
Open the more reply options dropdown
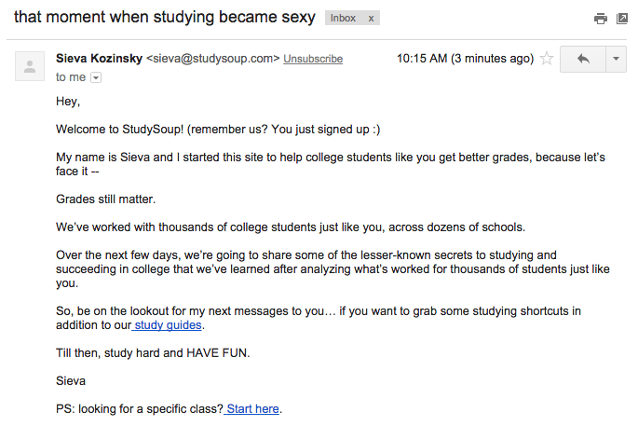(616, 59)
